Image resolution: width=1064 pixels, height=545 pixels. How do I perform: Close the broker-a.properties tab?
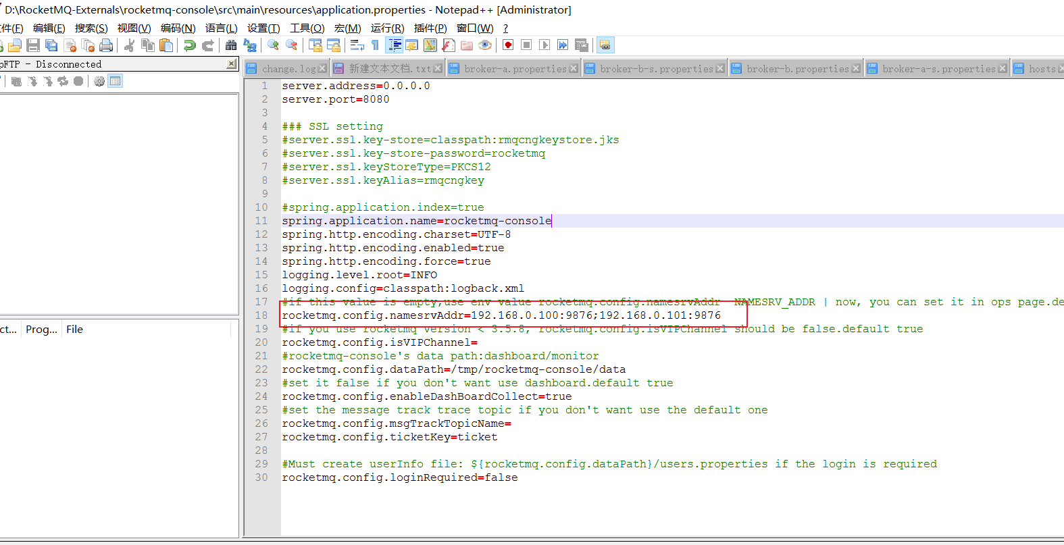574,68
